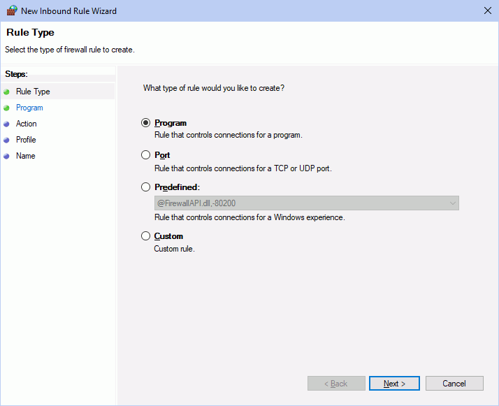Viewport: 499px width, 406px height.
Task: Jump to the Profile step in the Steps list
Action: 26,140
